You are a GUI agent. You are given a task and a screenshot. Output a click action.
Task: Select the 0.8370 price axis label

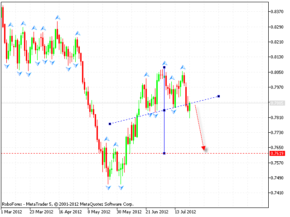[x=277, y=12]
